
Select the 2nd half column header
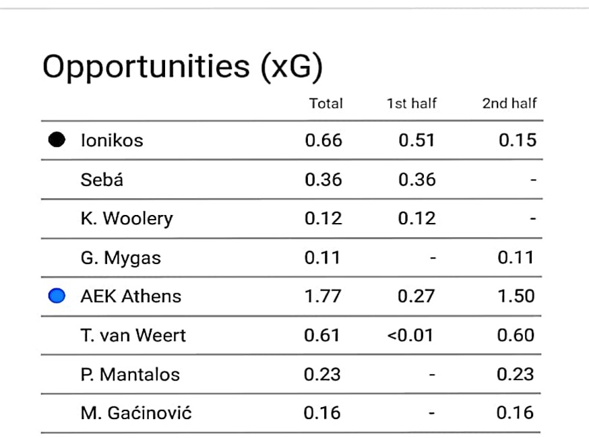click(x=509, y=104)
